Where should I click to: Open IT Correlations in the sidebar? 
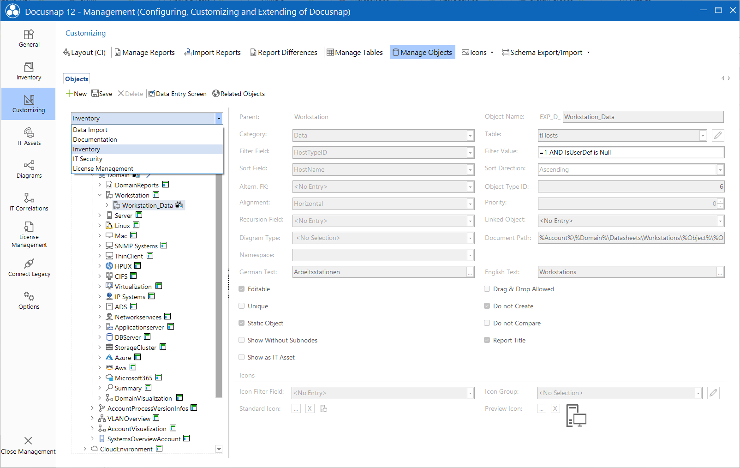pos(29,203)
